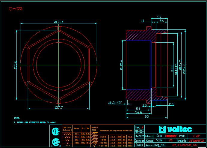Viewport: 207px width, 148px height.
Task: Click the 37 dimension at top
Action: [x=159, y=17]
